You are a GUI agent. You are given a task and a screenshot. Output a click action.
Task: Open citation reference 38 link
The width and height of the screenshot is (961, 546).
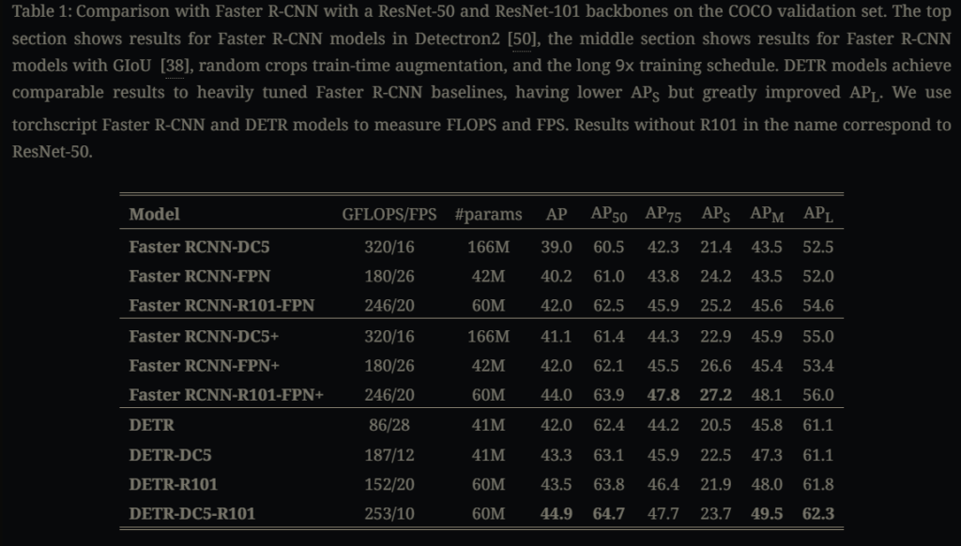tap(173, 67)
